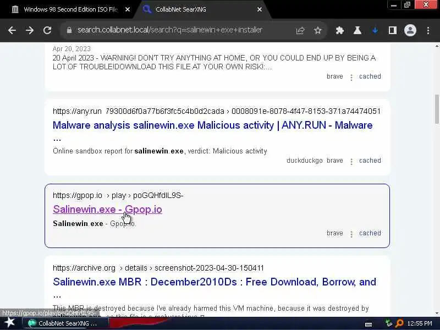The height and width of the screenshot is (330, 440).
Task: Open cached link for any.run result
Action: click(x=370, y=161)
